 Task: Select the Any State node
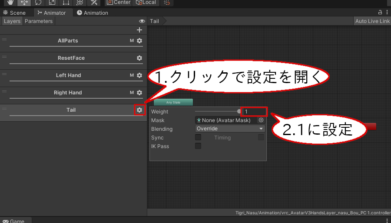point(173,103)
